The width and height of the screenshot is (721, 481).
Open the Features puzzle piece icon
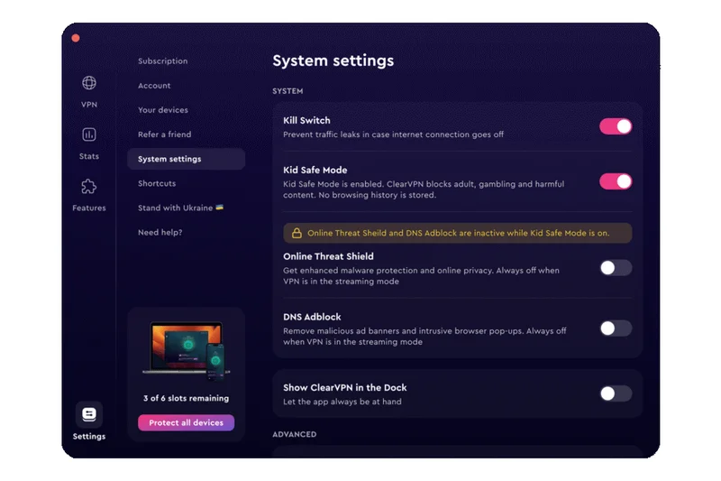point(88,186)
